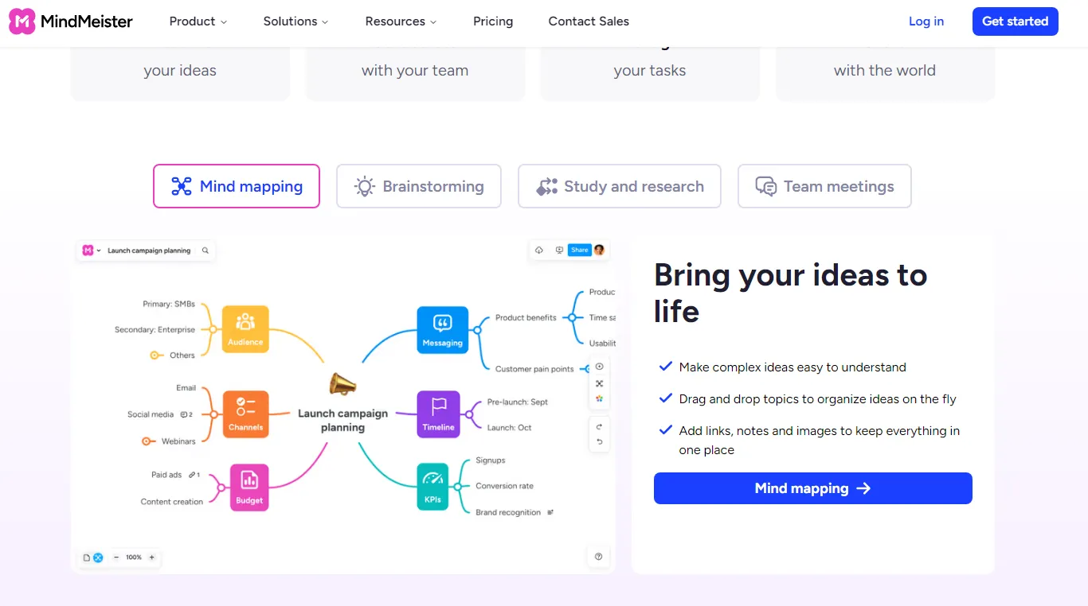
Task: Expand the Solutions dropdown menu
Action: point(295,21)
